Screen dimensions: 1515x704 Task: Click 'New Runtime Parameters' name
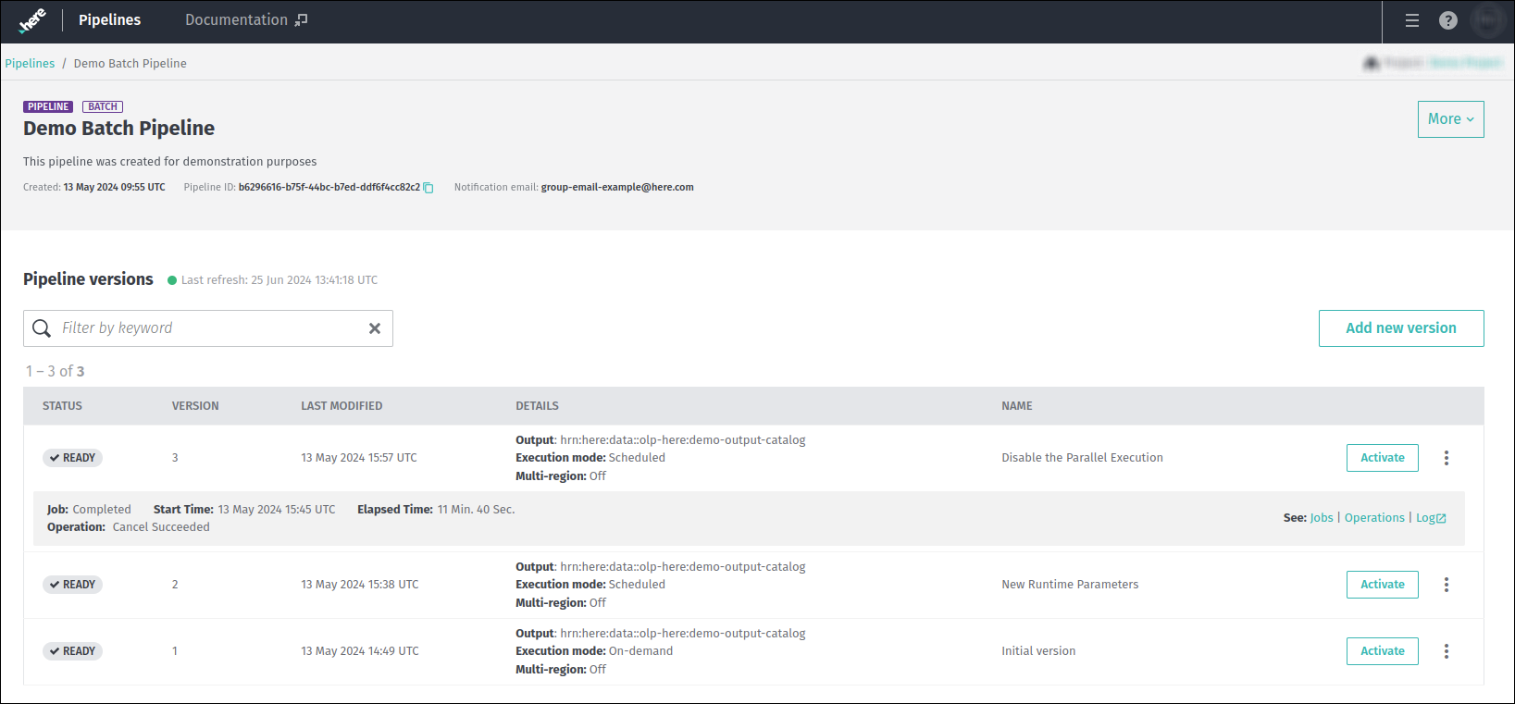(1070, 585)
